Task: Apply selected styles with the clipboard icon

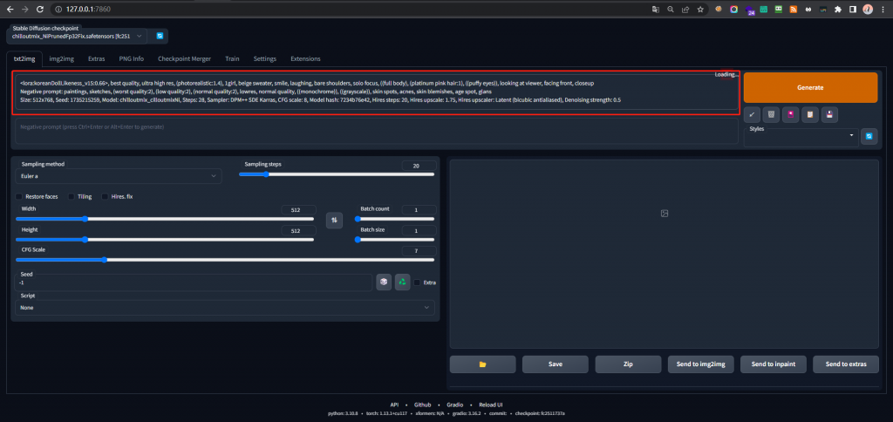Action: click(x=810, y=114)
